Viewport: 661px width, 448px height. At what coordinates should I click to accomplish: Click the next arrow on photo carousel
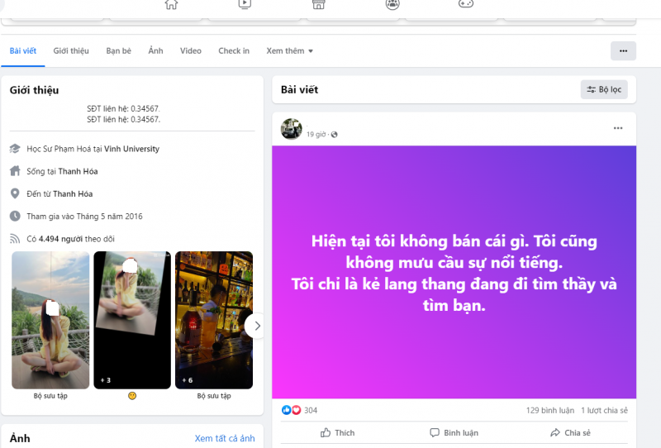point(256,326)
